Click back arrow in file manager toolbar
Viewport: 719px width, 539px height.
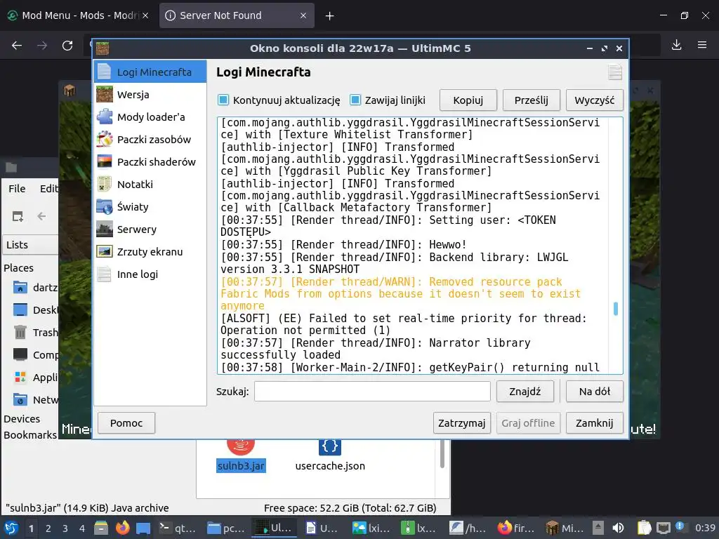[x=41, y=216]
